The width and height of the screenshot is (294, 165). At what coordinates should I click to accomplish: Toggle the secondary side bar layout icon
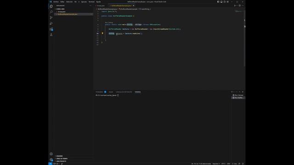pyautogui.click(x=225, y=2)
